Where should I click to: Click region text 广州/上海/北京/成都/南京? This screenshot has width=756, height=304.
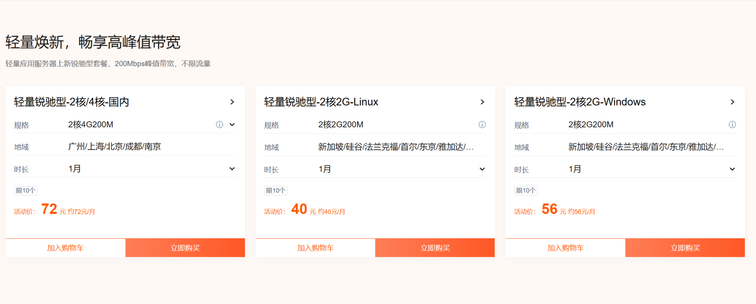[115, 146]
